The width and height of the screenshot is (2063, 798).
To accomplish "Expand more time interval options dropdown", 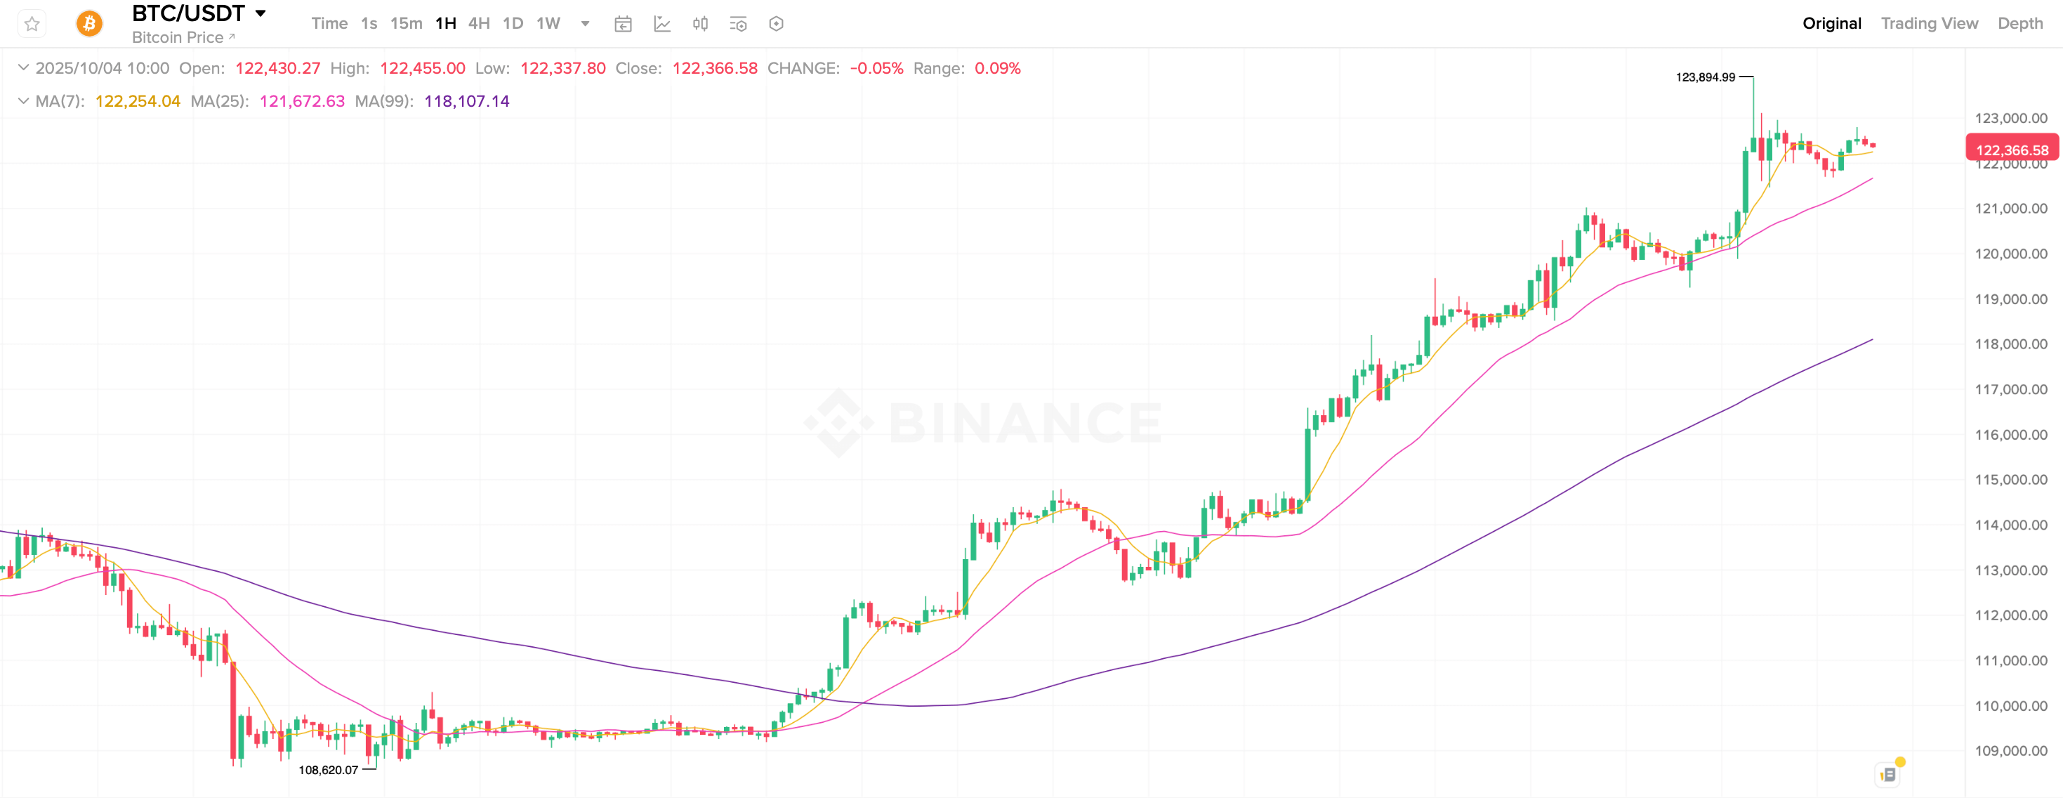I will 586,24.
